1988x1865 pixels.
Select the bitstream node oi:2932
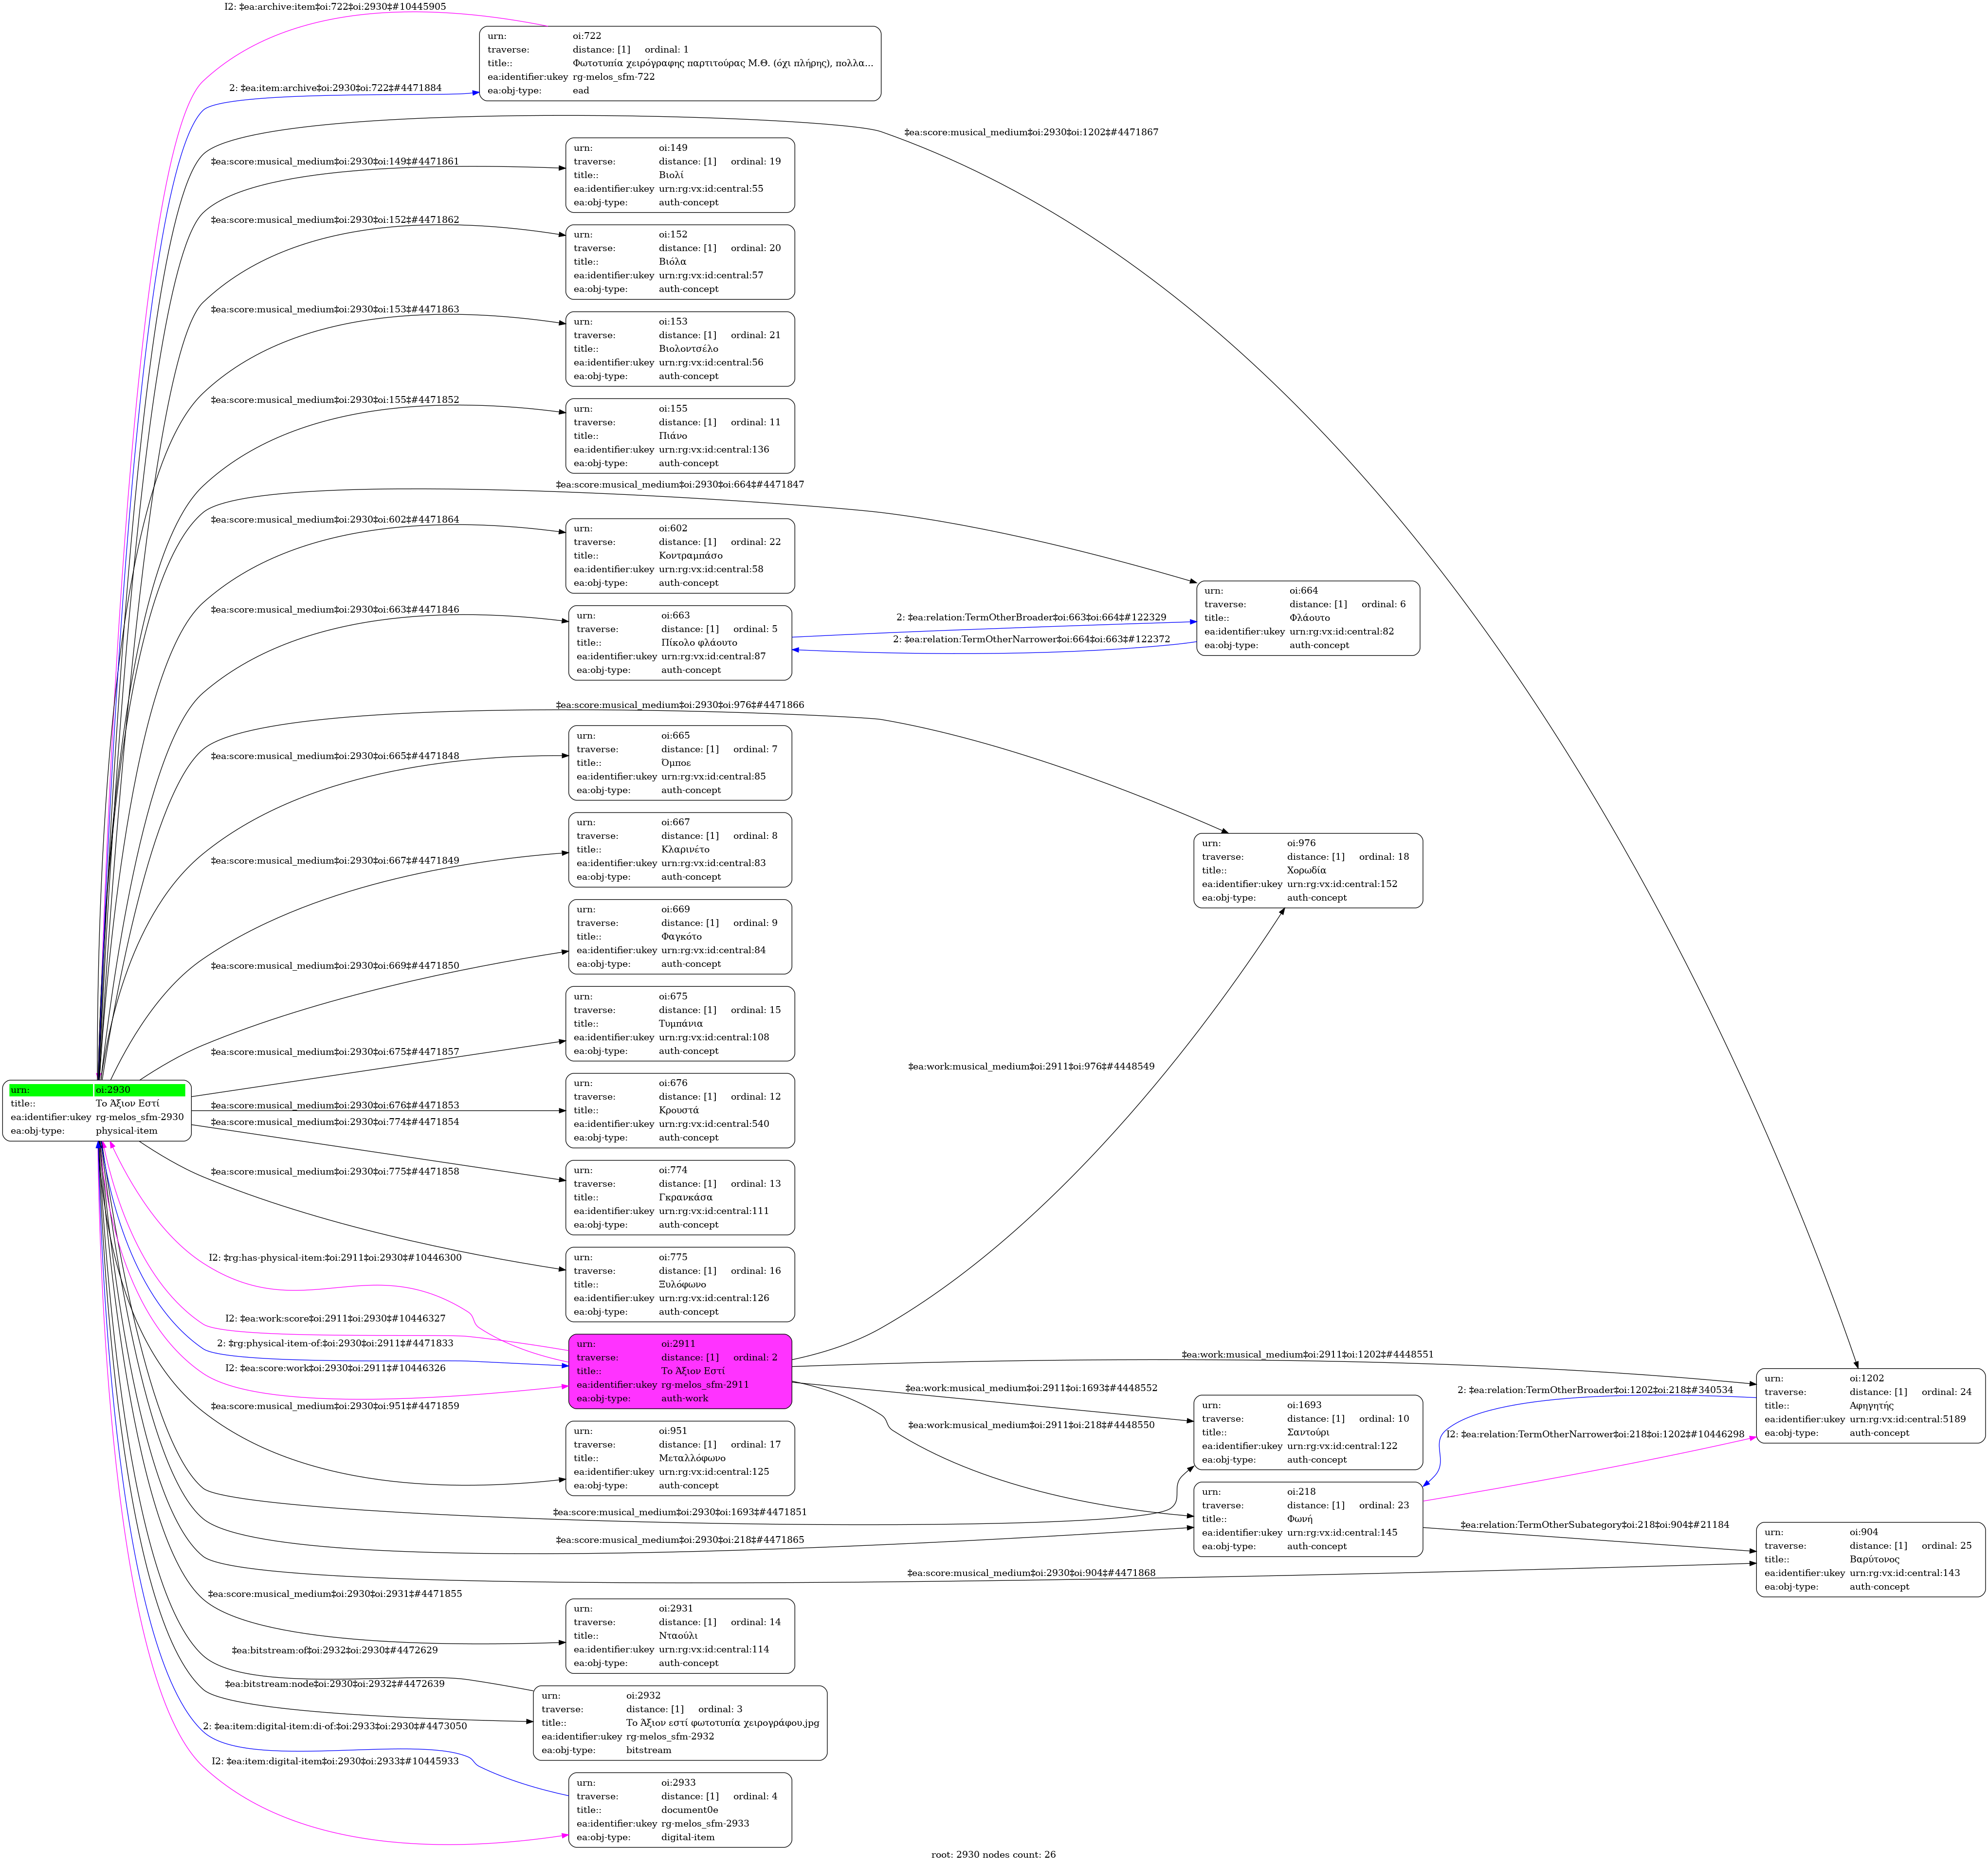[x=680, y=1722]
